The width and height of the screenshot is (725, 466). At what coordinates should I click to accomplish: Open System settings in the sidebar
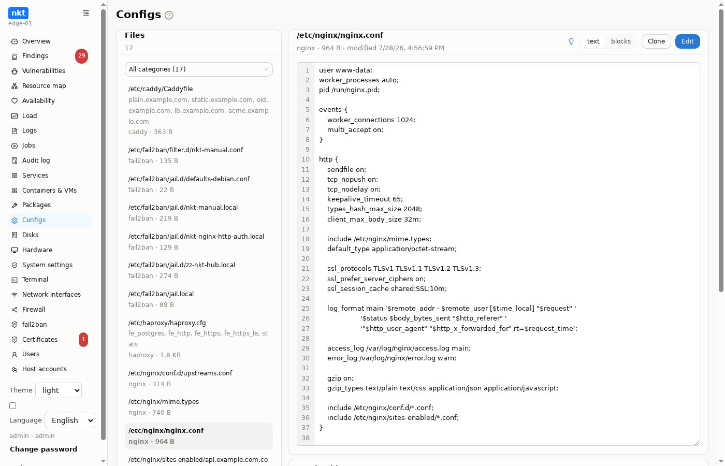click(x=50, y=265)
